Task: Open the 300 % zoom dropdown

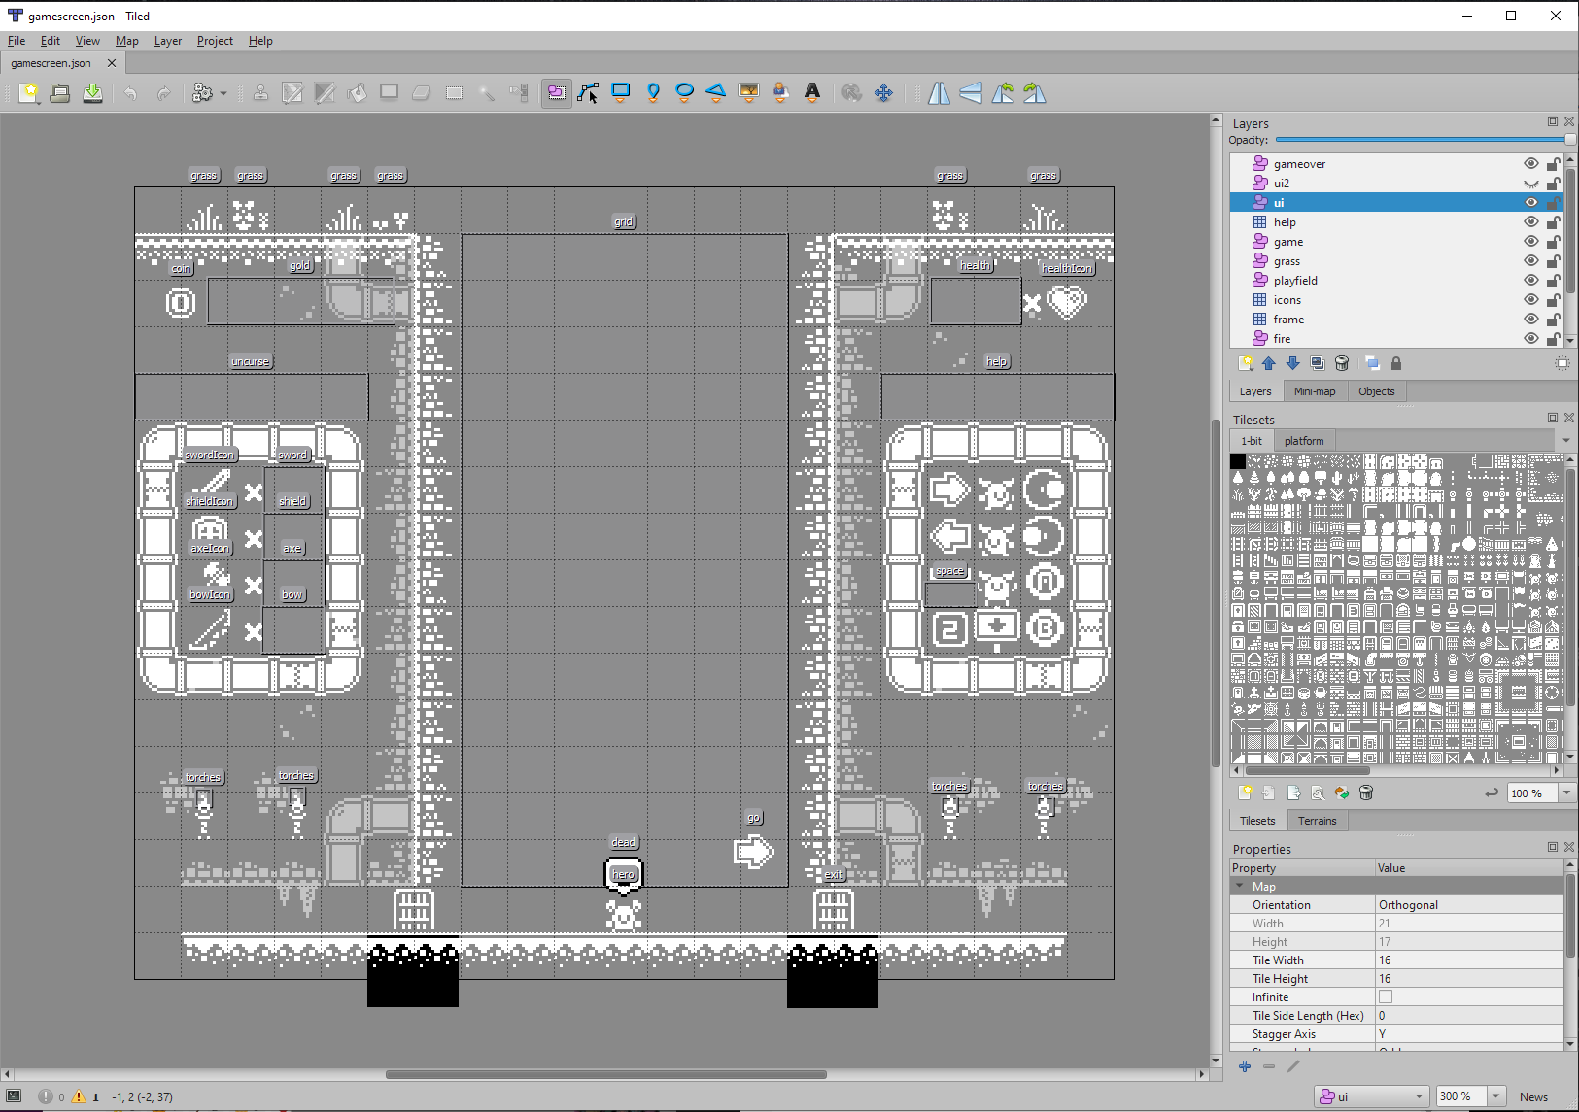Action: (x=1496, y=1095)
